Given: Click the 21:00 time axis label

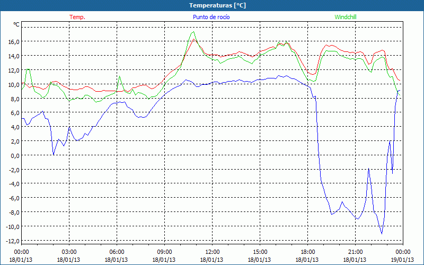Looking at the screenshot, I should (355, 252).
